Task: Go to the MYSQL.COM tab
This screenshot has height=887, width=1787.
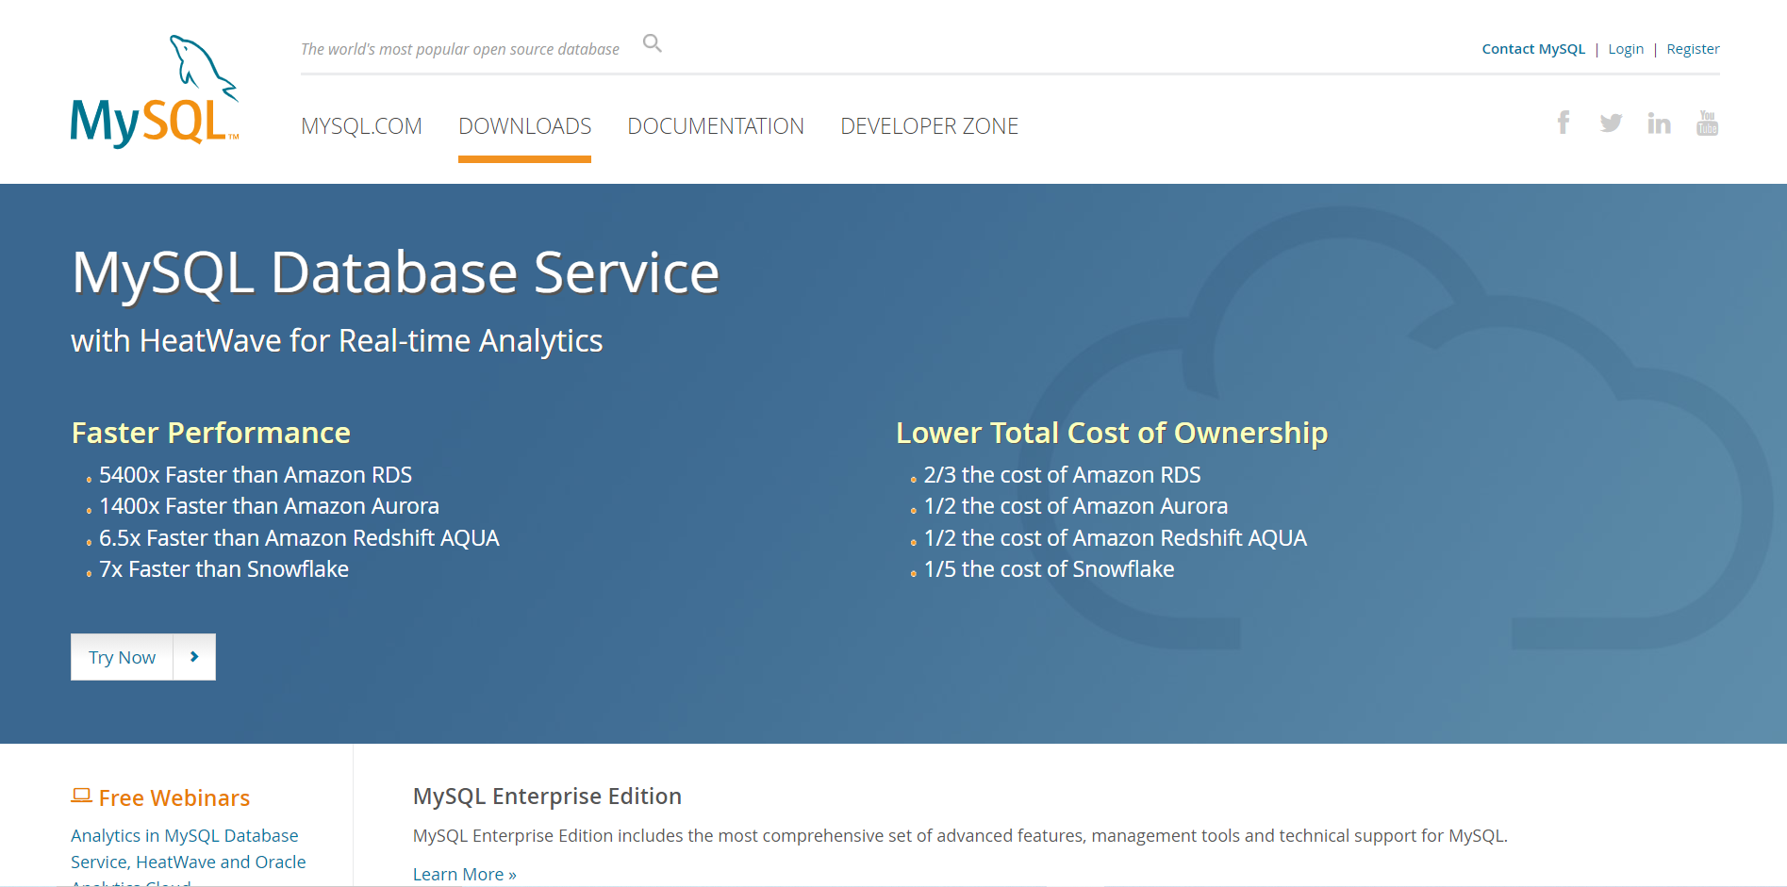Action: pos(361,126)
